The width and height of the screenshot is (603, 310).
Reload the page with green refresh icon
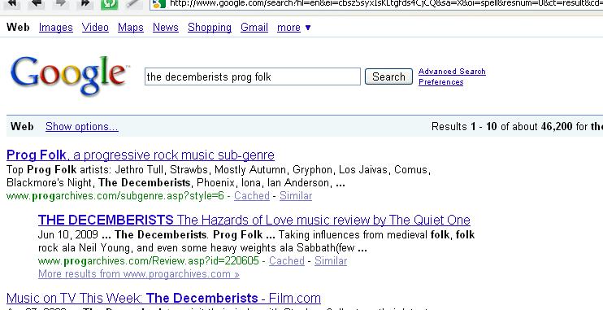(109, 4)
